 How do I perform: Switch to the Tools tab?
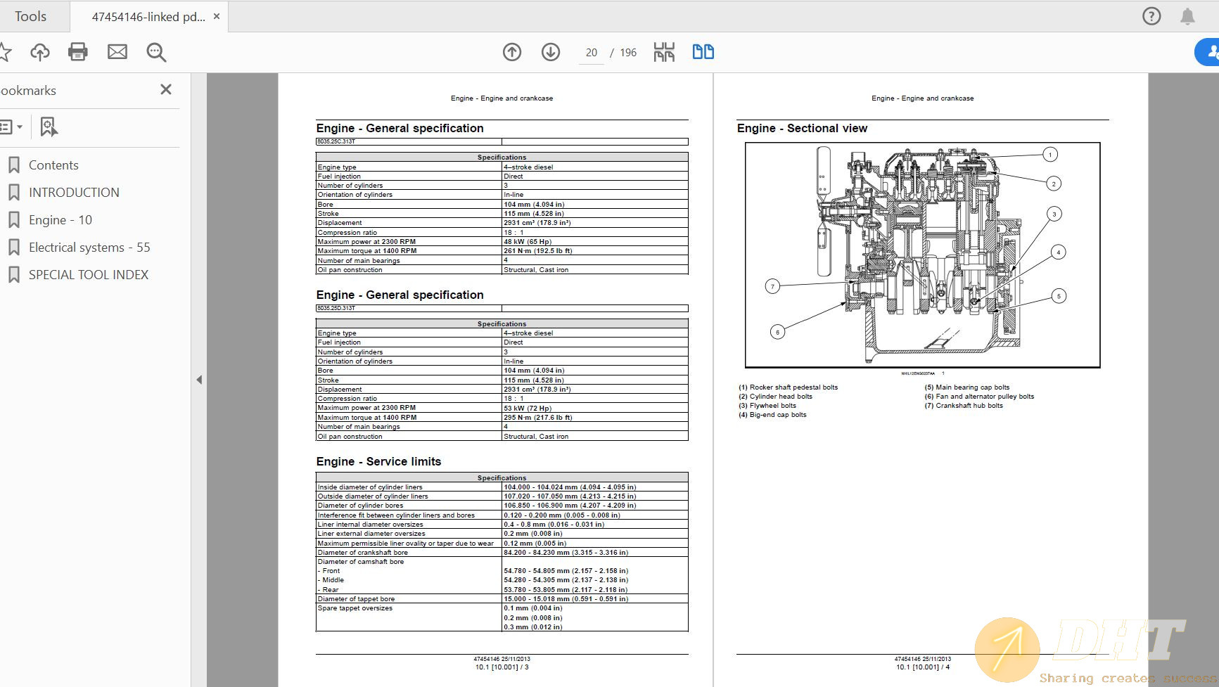31,16
